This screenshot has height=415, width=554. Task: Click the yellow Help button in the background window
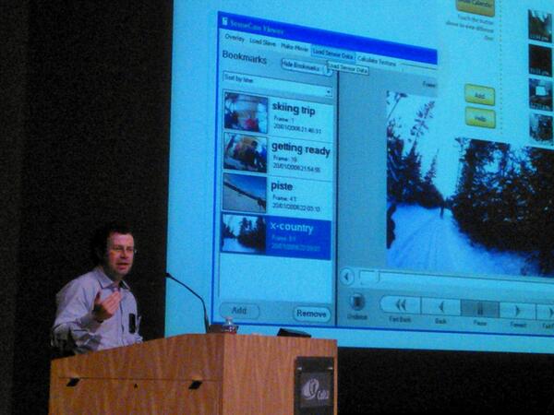click(x=480, y=118)
